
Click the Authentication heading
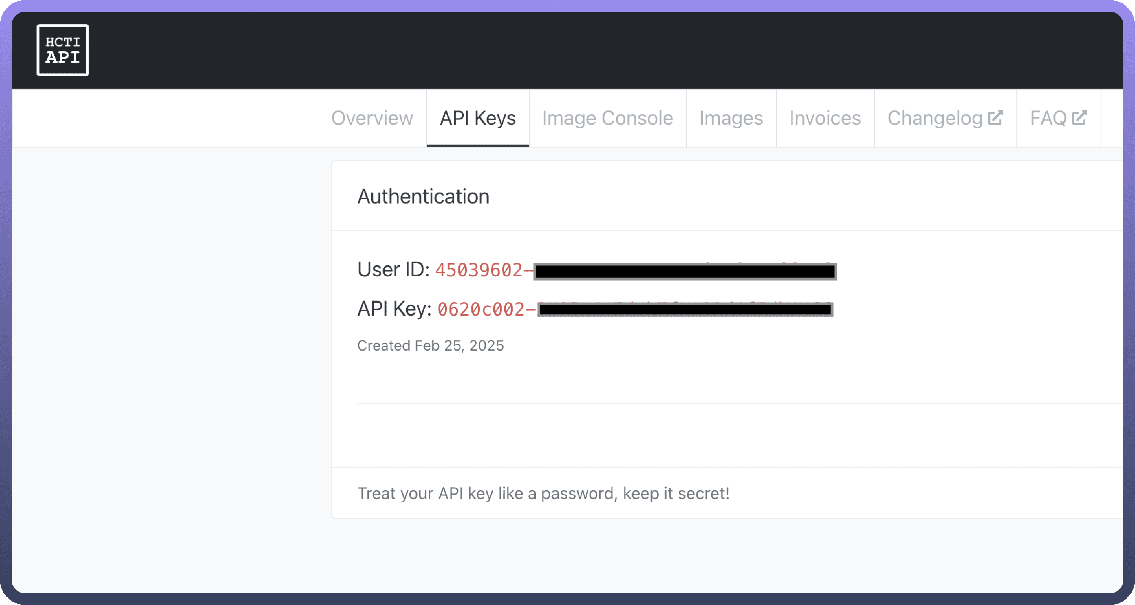click(423, 196)
